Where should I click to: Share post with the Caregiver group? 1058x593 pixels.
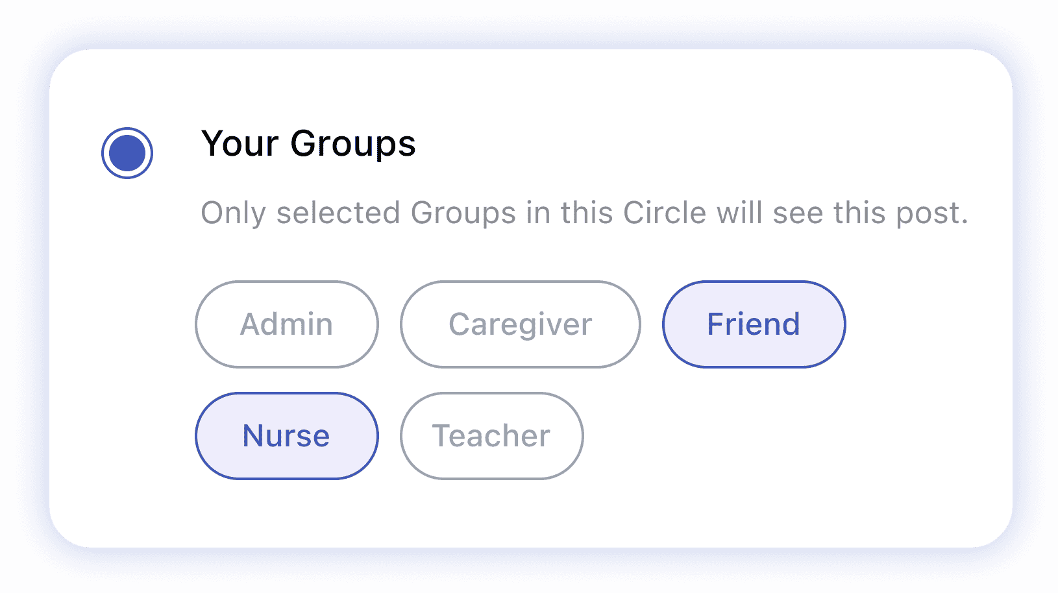[520, 324]
